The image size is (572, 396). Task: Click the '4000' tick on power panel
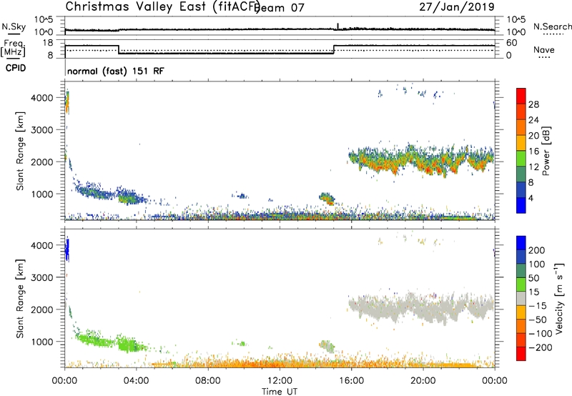(x=42, y=98)
